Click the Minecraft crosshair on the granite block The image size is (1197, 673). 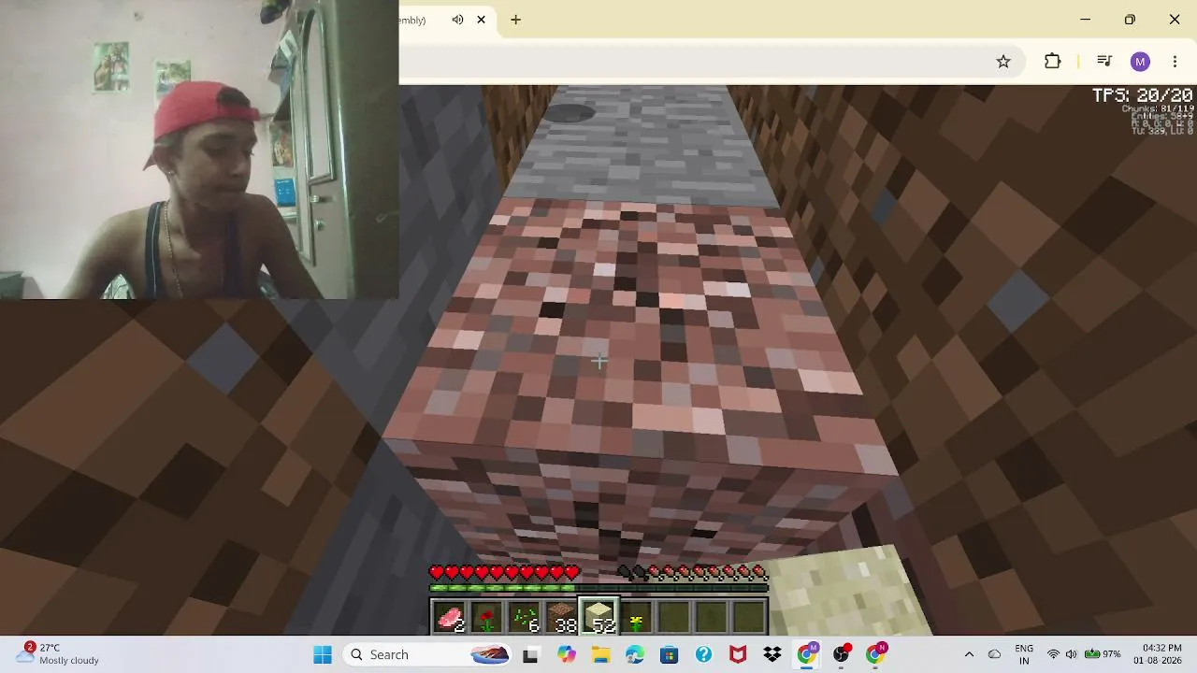(x=598, y=361)
